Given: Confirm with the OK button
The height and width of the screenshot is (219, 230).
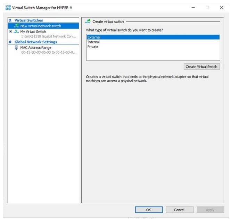Looking at the screenshot, I should 149,210.
